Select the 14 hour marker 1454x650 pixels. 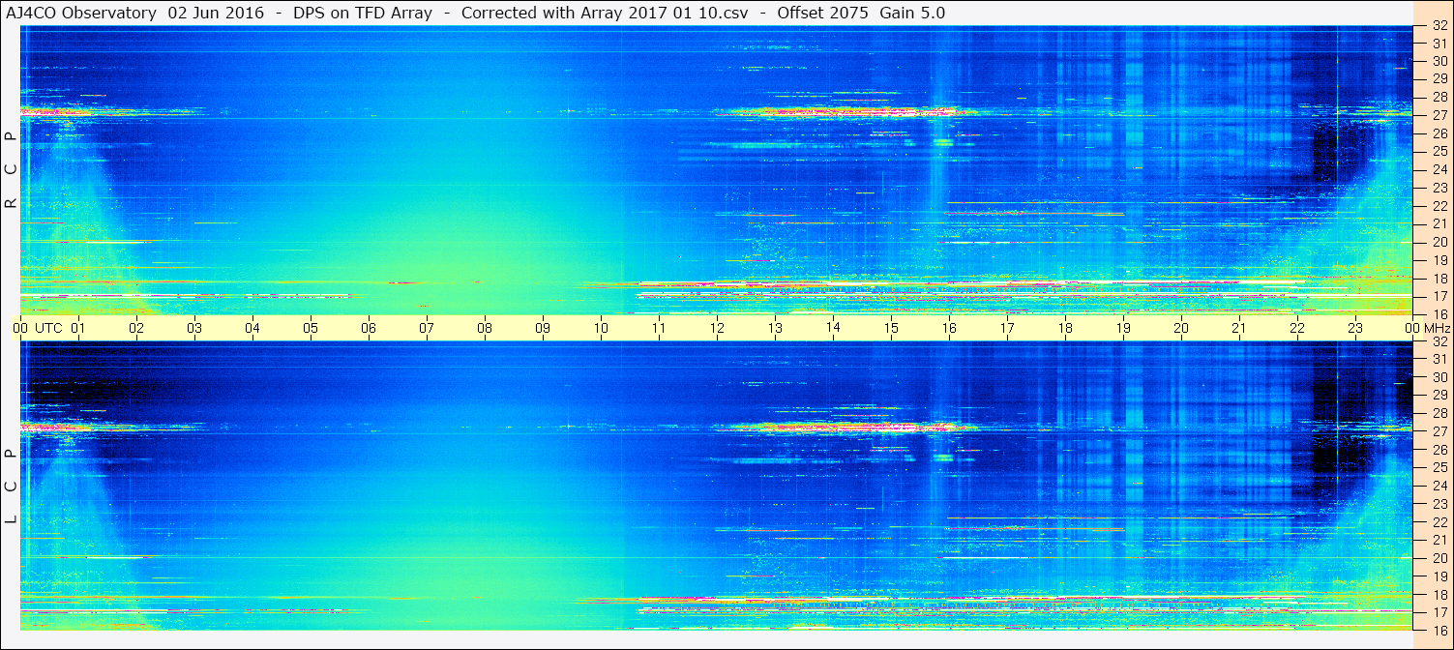tap(833, 327)
